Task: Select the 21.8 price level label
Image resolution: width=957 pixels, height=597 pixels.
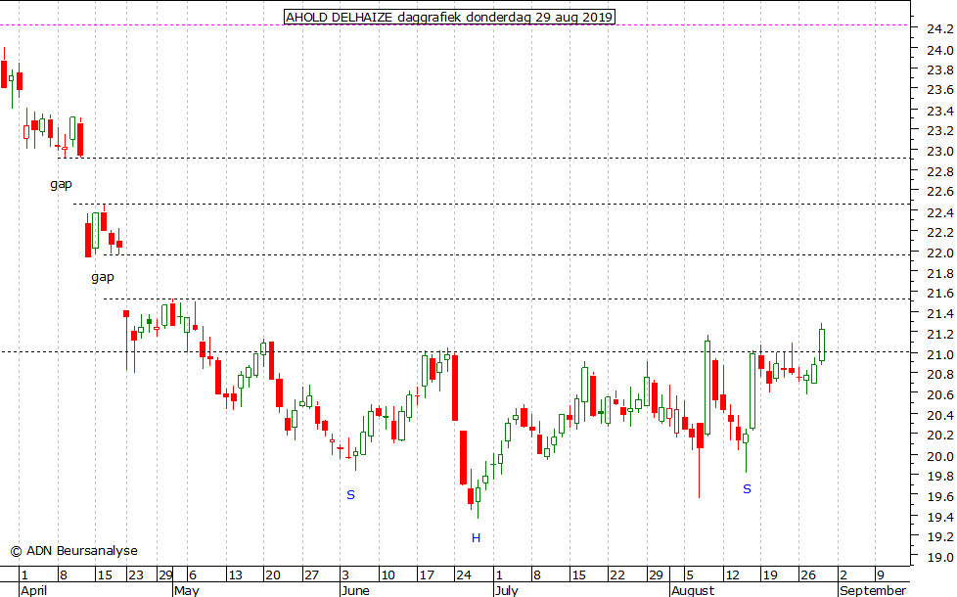Action: (940, 273)
